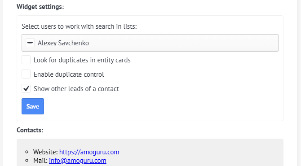
Task: Click the 'Select users to work with' label
Action: [79, 26]
